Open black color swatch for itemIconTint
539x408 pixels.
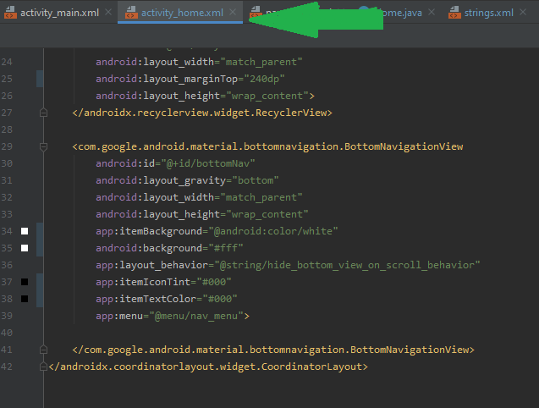[25, 282]
